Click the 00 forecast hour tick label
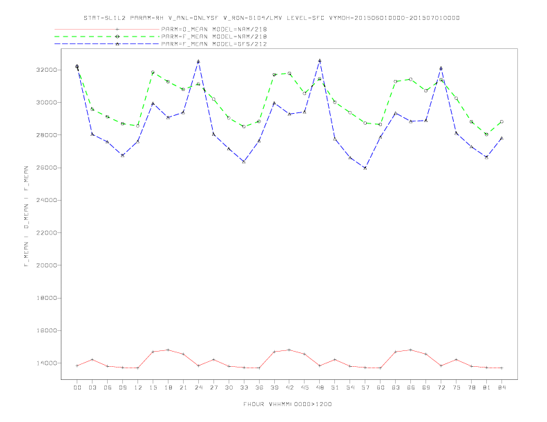Screen dimensions: 547x422 77,388
